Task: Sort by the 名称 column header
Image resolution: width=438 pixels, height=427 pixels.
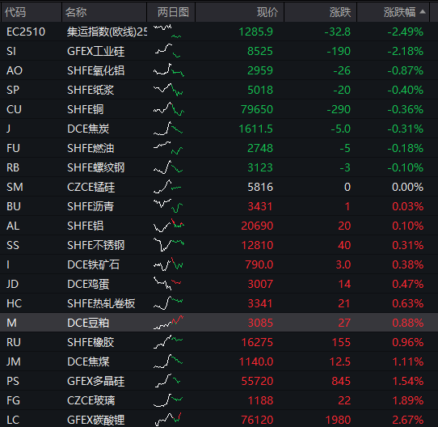Action: [x=104, y=12]
